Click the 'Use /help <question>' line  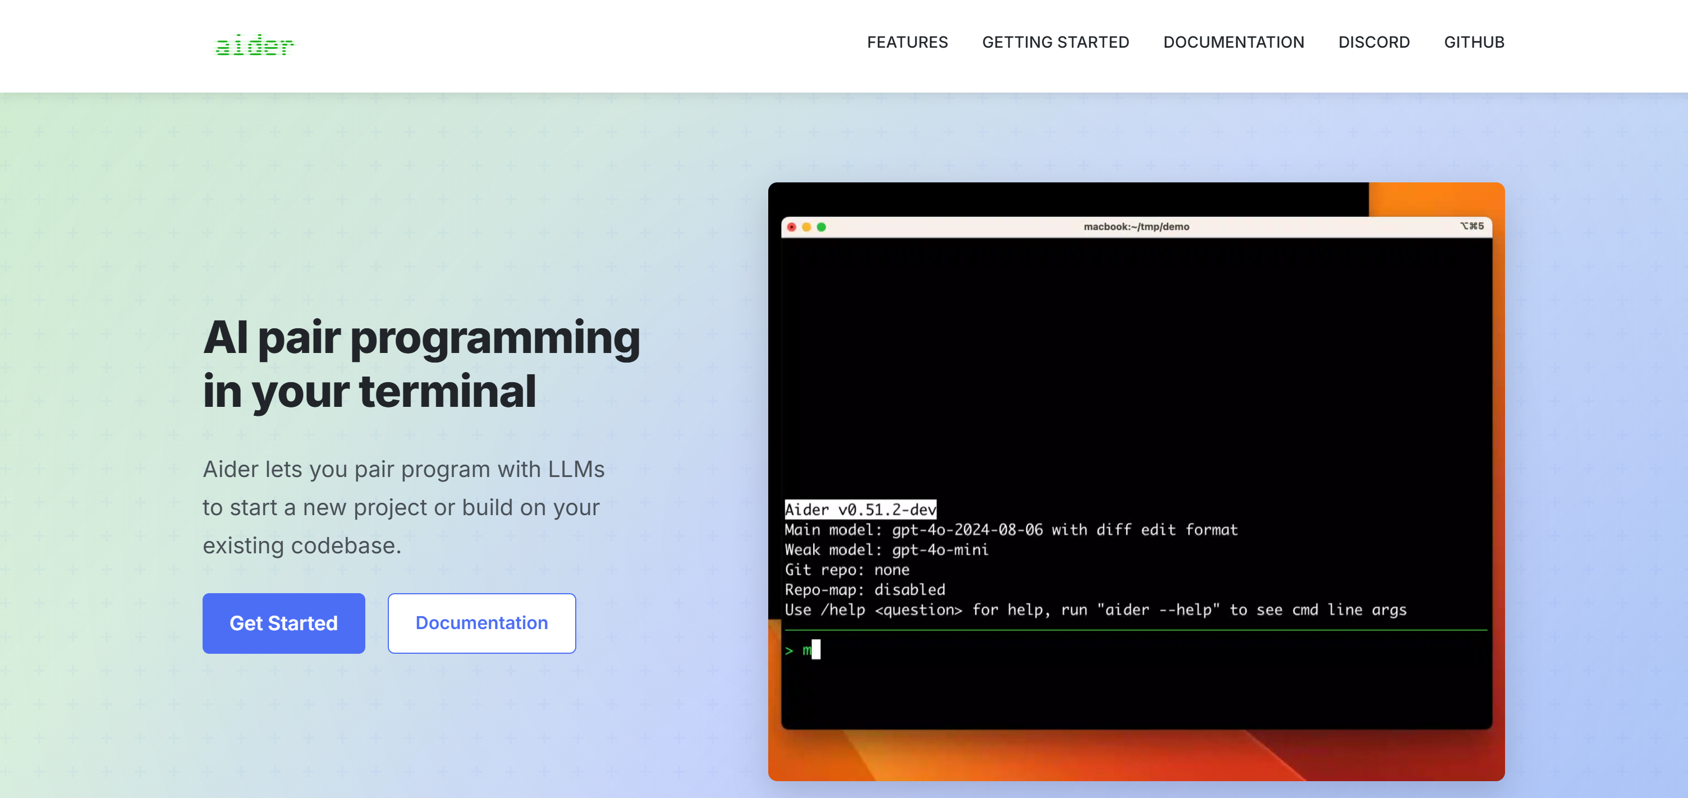[x=1095, y=610]
